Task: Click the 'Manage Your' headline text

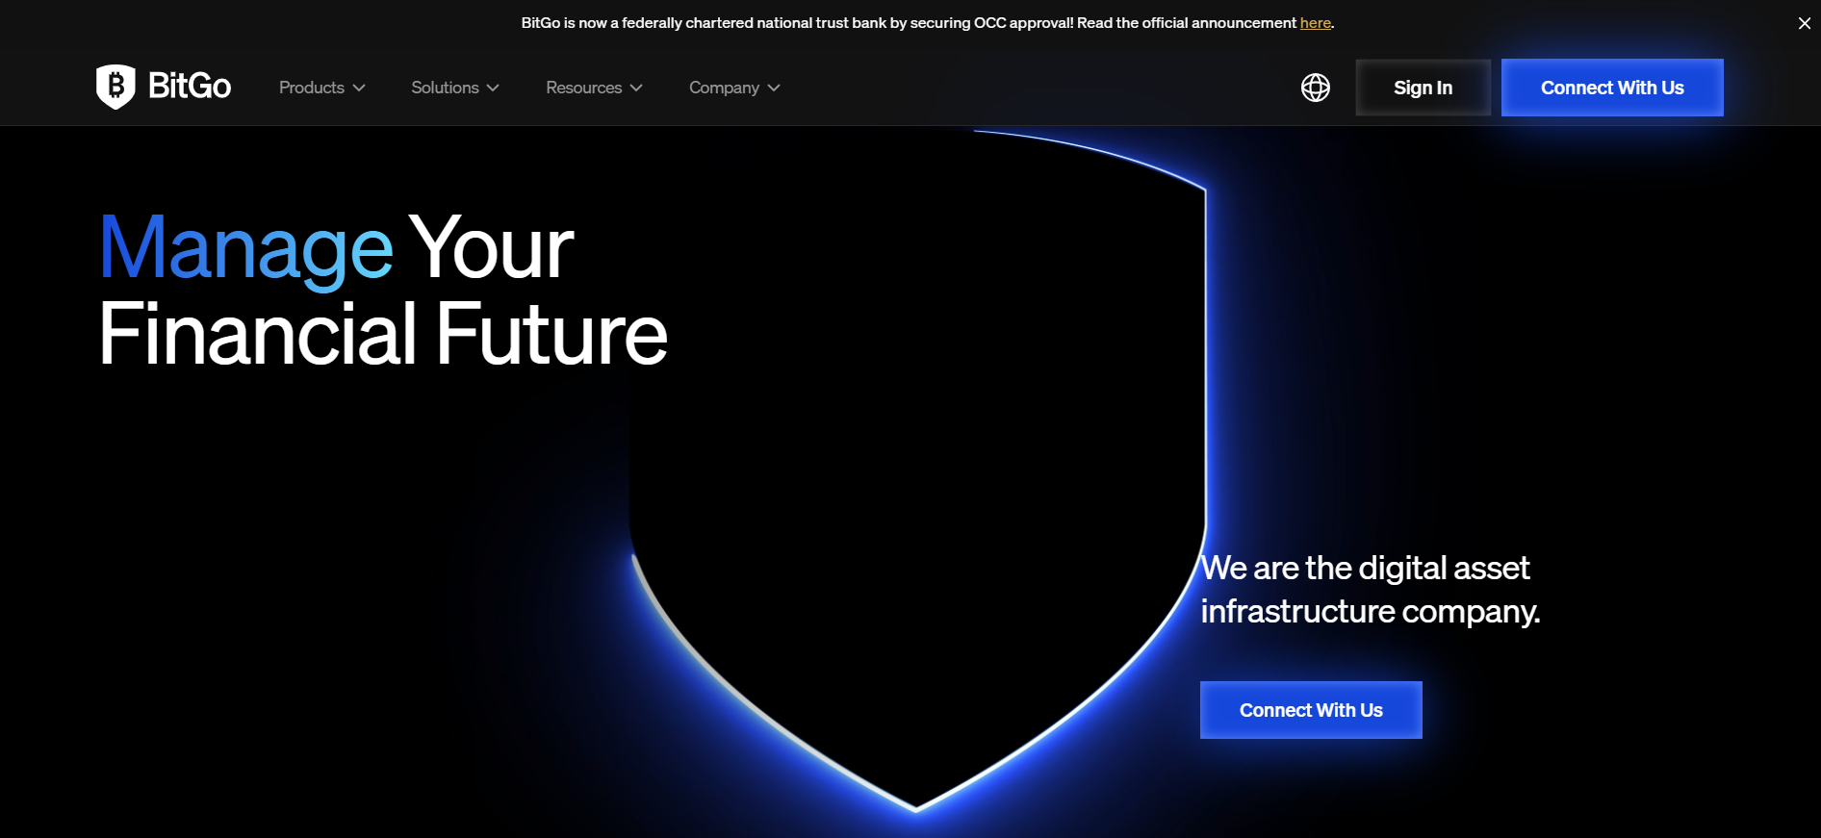Action: point(336,248)
